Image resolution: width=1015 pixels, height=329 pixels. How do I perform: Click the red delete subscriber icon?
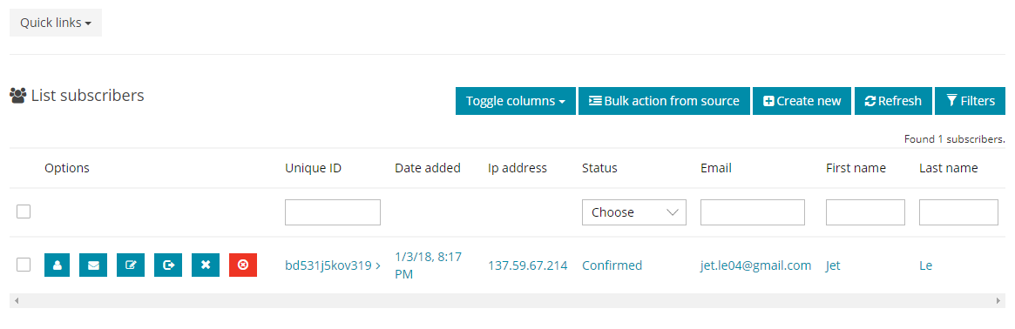243,265
